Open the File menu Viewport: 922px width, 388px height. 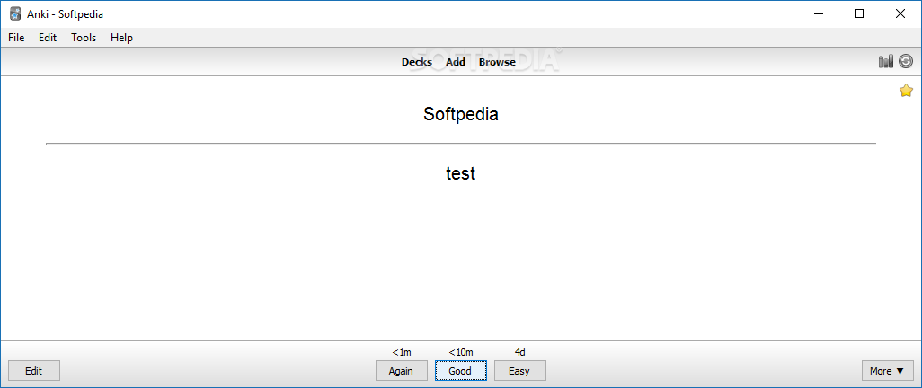coord(16,38)
